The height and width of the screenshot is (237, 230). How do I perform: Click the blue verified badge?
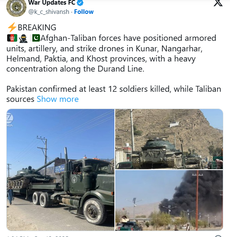[80, 3]
